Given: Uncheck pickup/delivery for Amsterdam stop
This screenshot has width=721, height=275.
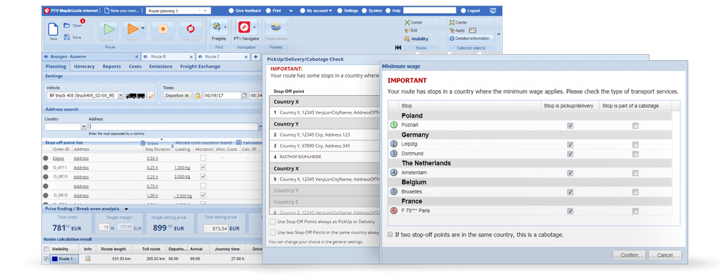Looking at the screenshot, I should (570, 173).
